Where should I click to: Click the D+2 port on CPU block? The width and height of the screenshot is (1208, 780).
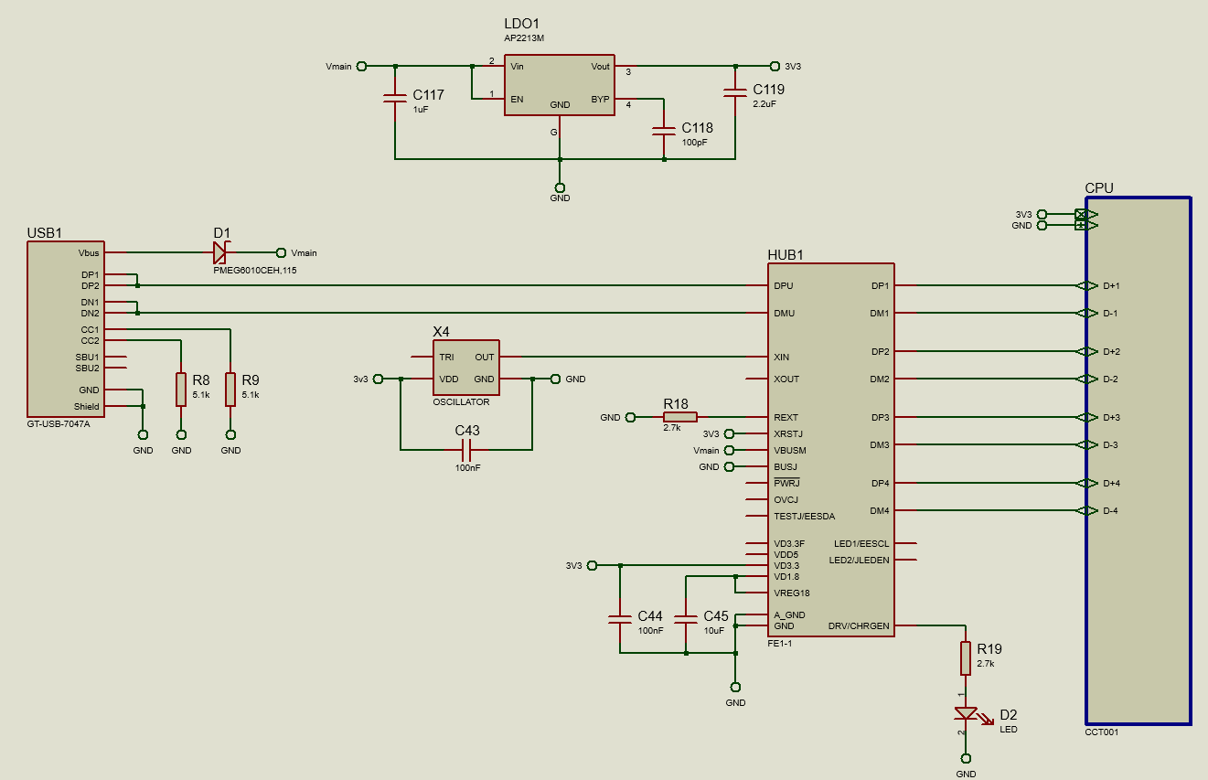tap(1088, 351)
